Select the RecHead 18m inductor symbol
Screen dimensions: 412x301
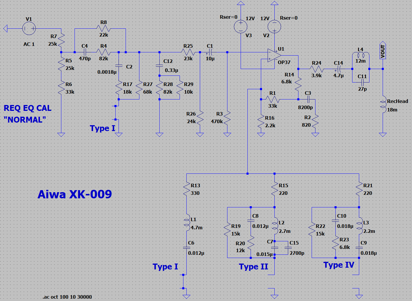[x=383, y=105]
